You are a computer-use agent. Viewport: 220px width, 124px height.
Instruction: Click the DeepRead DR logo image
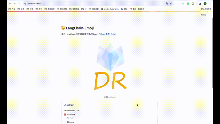[x=110, y=66]
